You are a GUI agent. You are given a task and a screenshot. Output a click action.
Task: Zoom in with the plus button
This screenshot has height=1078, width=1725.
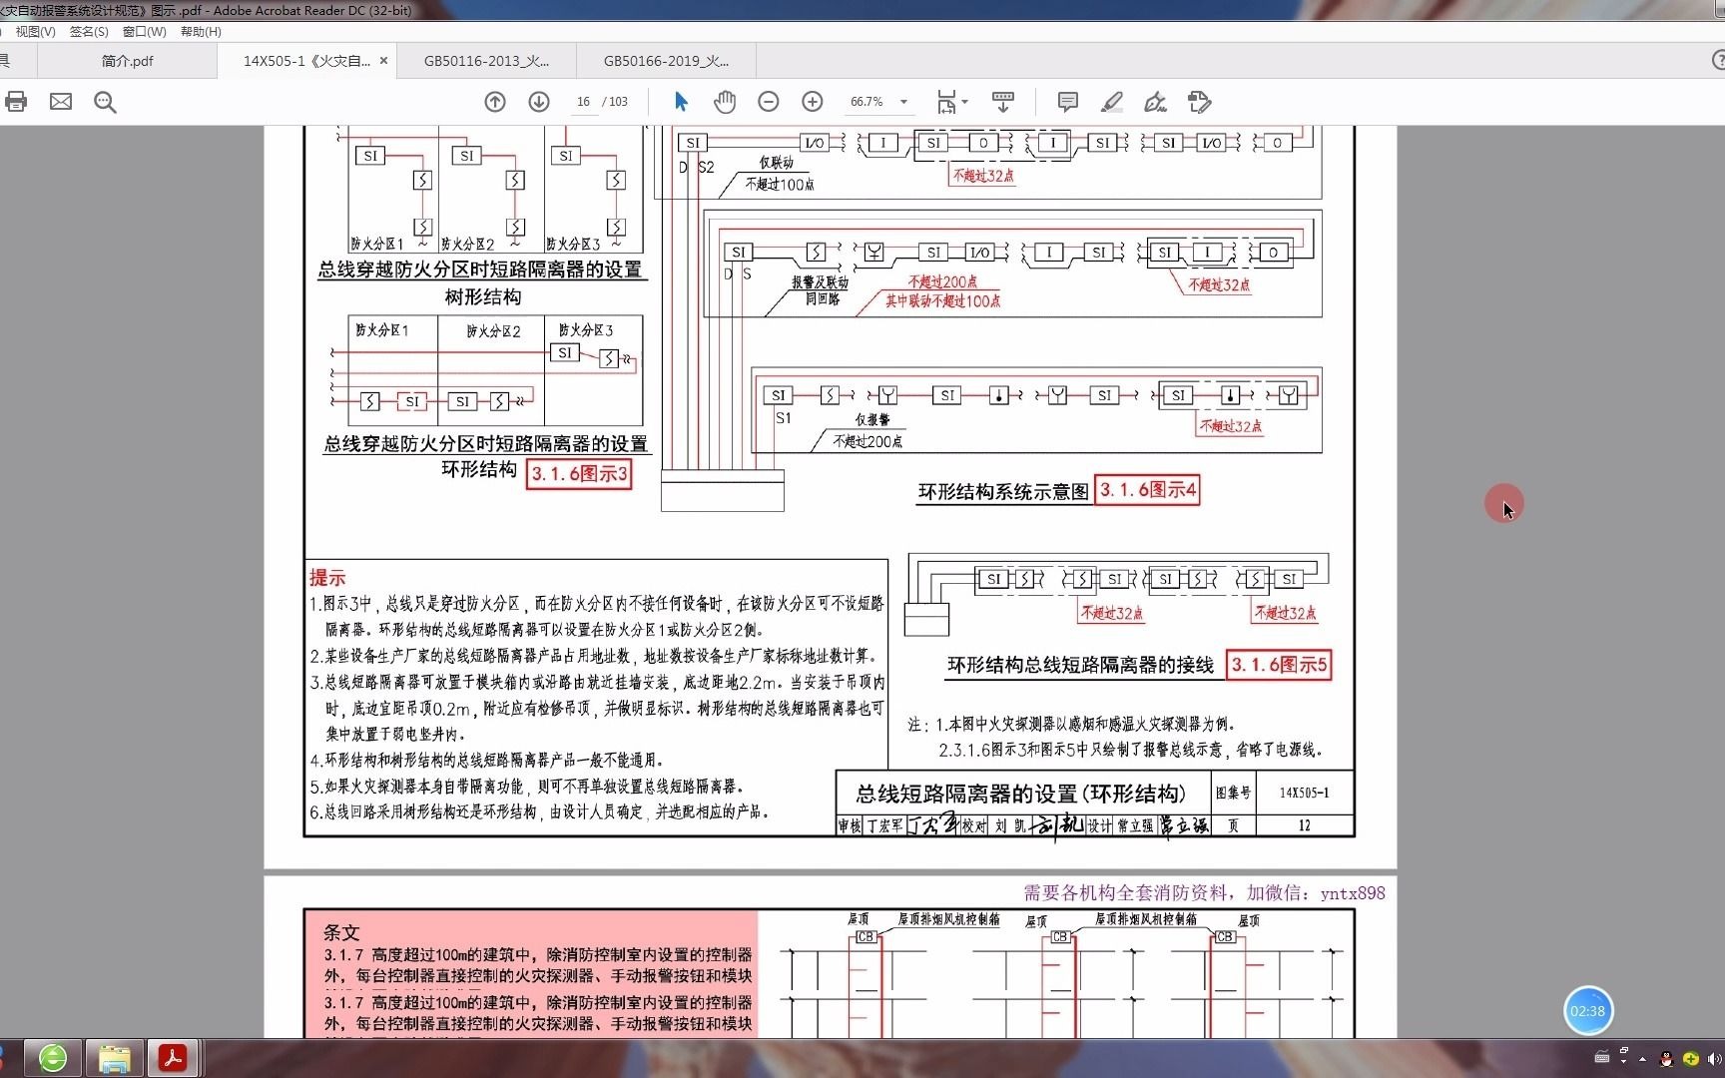pyautogui.click(x=813, y=102)
